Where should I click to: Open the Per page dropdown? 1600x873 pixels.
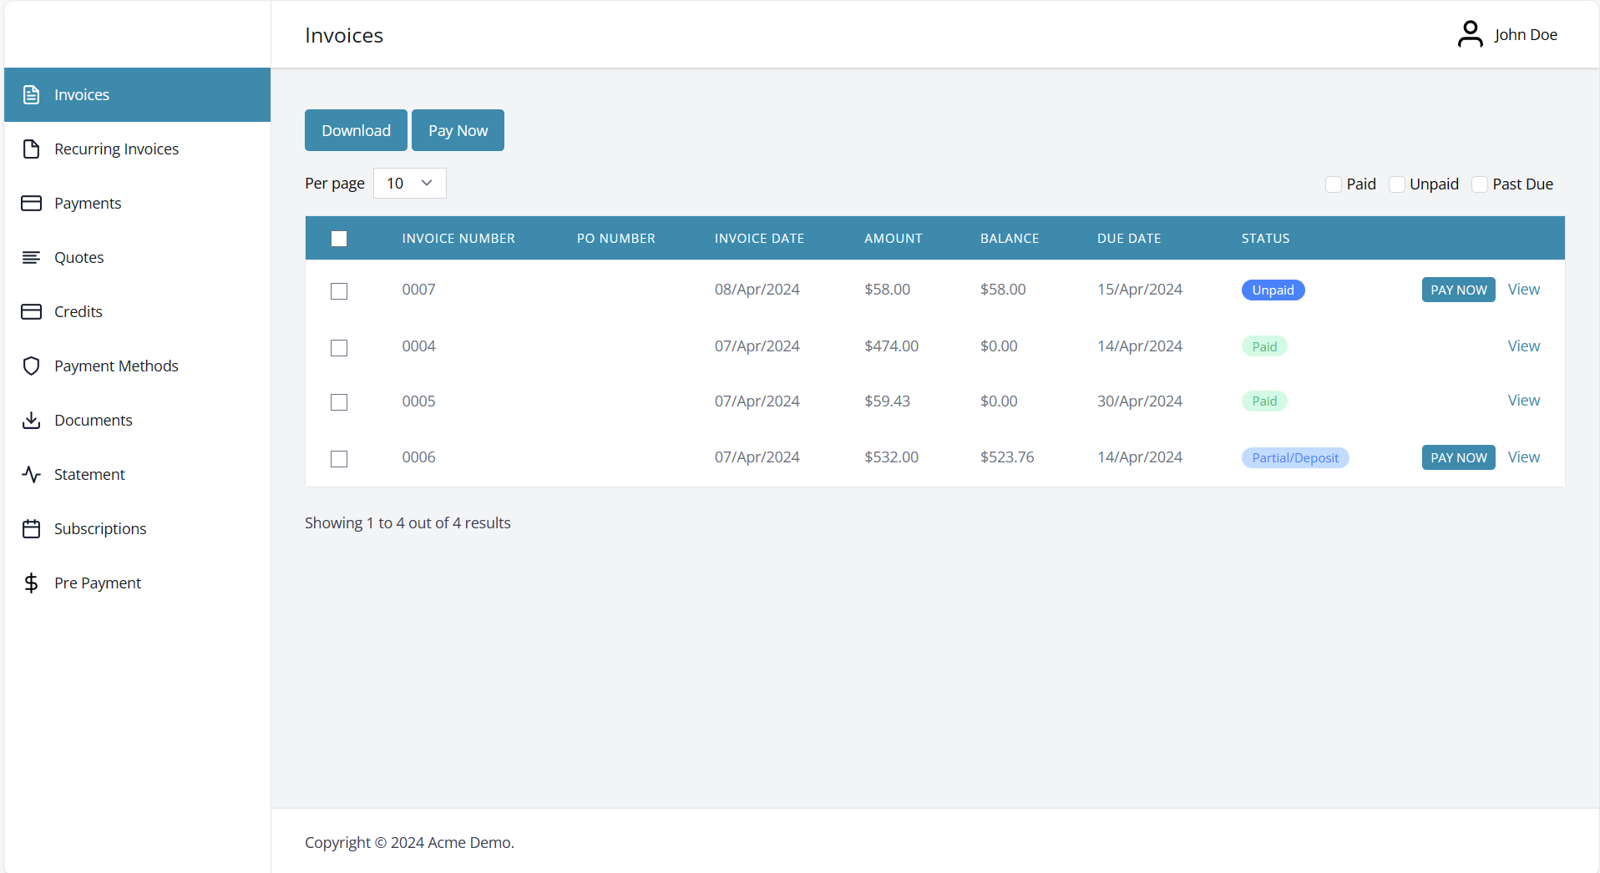click(x=408, y=183)
